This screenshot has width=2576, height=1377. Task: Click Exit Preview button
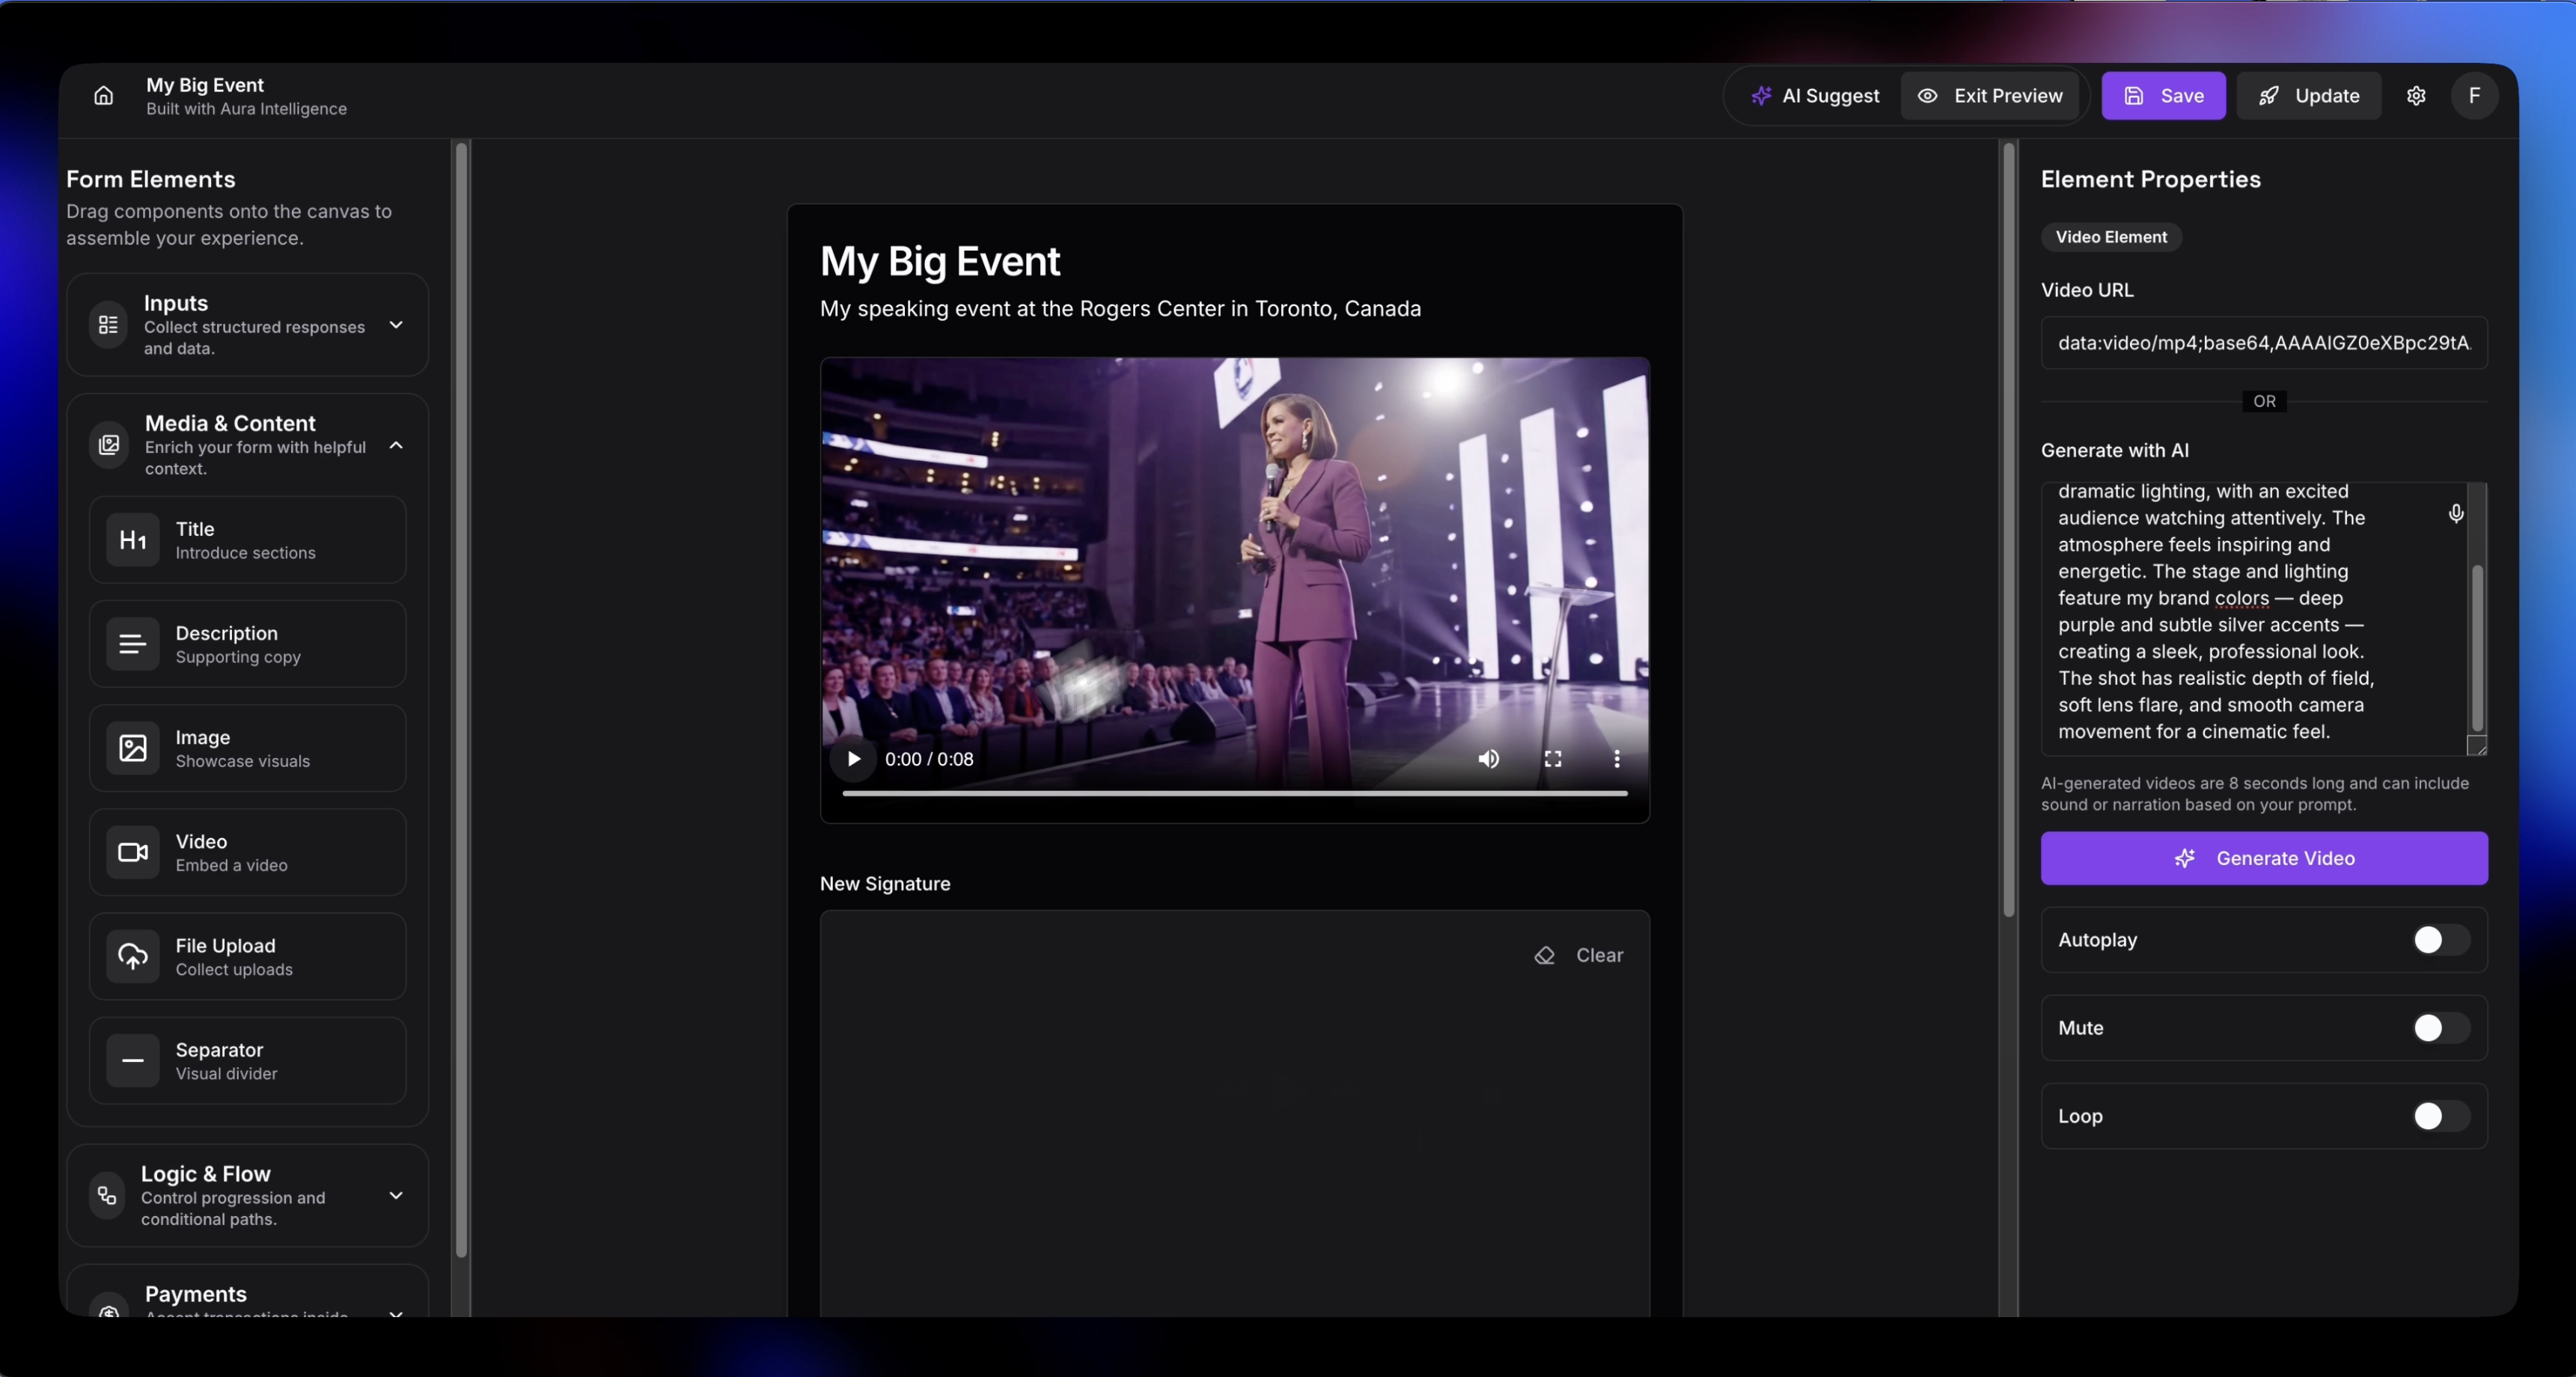pos(1990,96)
